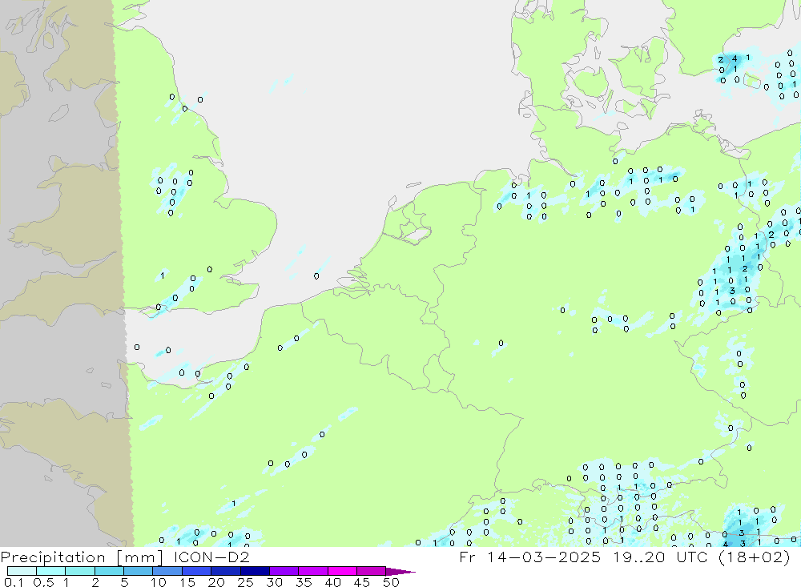The image size is (801, 587).
Task: Select legend swatch between 10 and 15
Action: coord(167,571)
